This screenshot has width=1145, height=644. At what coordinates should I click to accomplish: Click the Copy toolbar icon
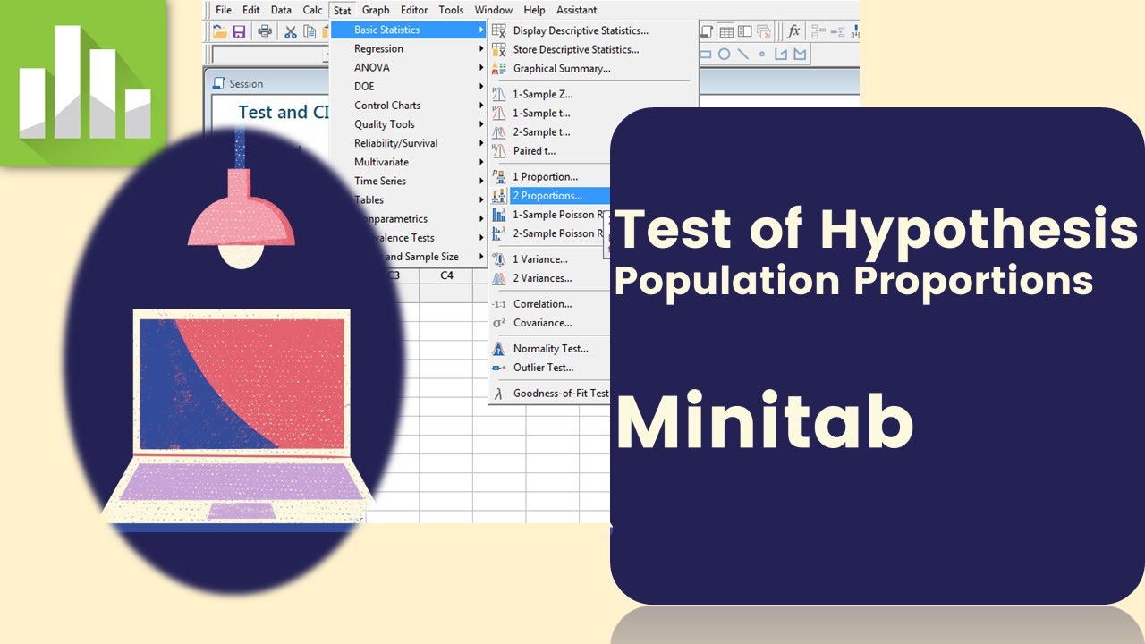point(310,31)
